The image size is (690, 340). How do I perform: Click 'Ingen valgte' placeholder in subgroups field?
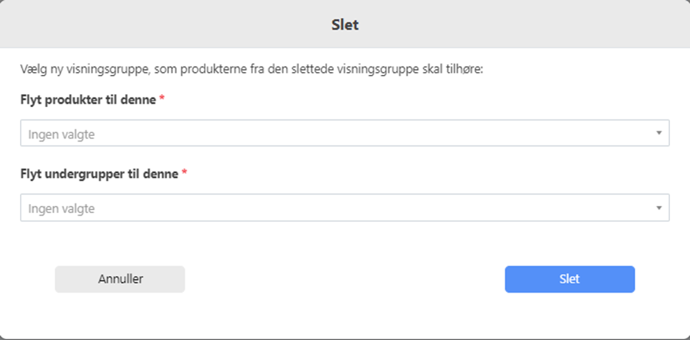[x=61, y=209]
